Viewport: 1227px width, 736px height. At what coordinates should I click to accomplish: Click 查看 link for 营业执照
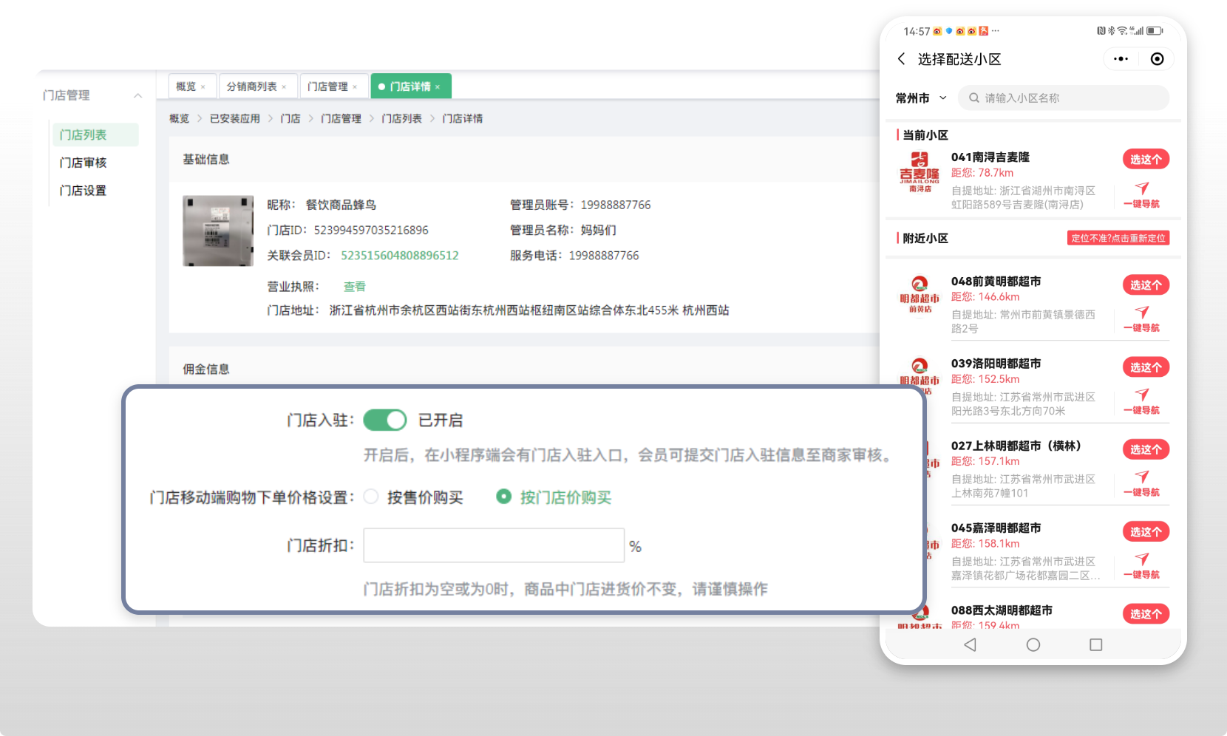pos(354,287)
